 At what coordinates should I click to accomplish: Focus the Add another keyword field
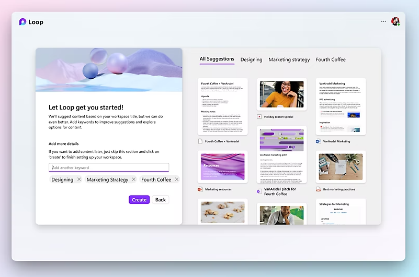109,167
